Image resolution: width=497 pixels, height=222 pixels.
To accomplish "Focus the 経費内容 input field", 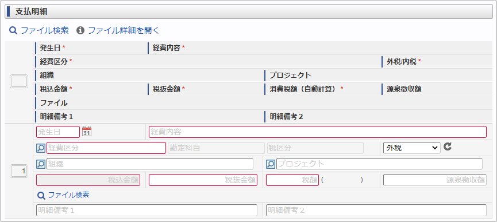I will 318,132.
